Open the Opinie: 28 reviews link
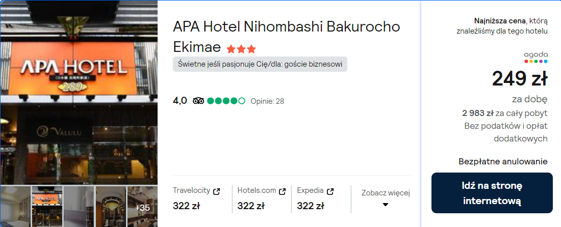Screen dimensions: 561x227 267,101
